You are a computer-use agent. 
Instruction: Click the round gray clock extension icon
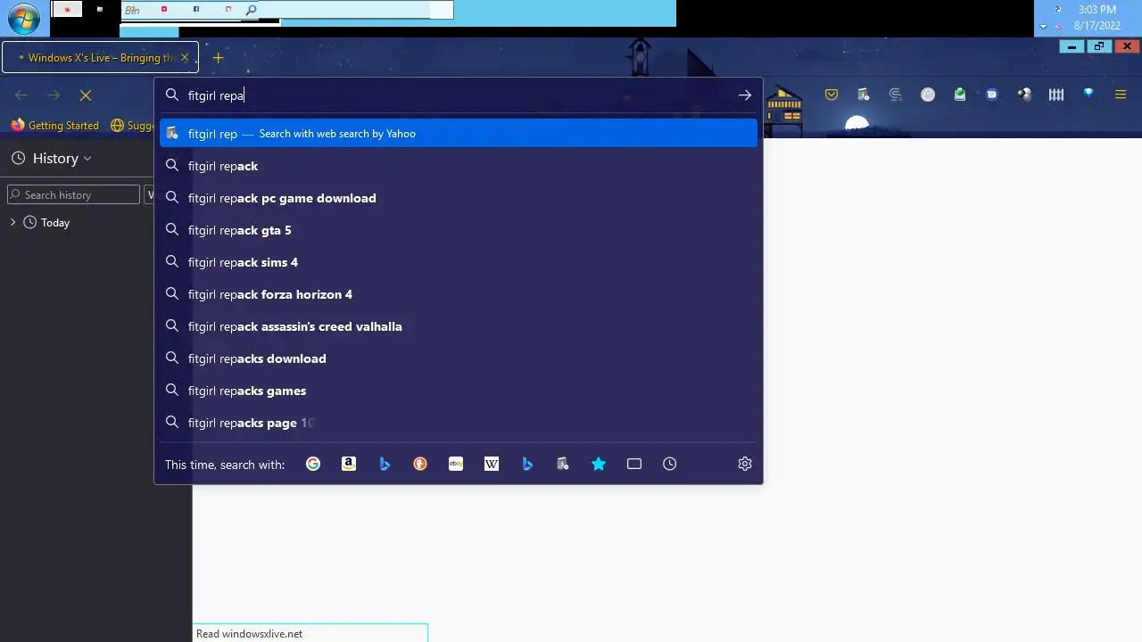click(x=928, y=95)
